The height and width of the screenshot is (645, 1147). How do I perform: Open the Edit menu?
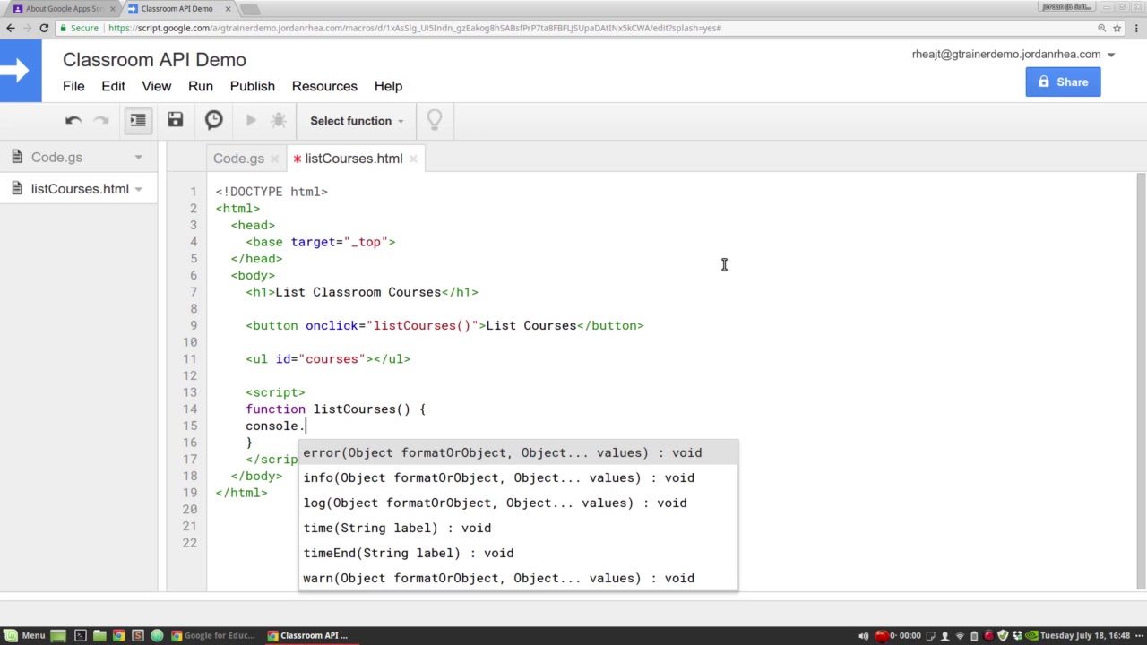(x=113, y=86)
